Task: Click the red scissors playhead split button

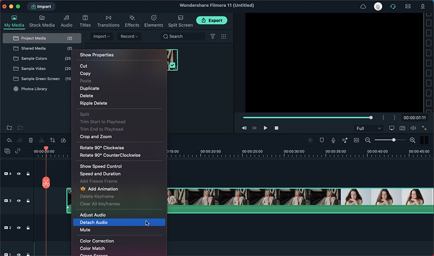Action: tap(46, 182)
